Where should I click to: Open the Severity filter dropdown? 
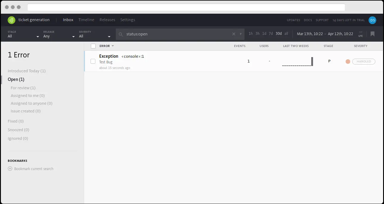95,34
